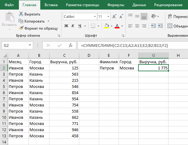188x145 pixels.
Task: Switch to the Вставка tab
Action: coord(51,5)
